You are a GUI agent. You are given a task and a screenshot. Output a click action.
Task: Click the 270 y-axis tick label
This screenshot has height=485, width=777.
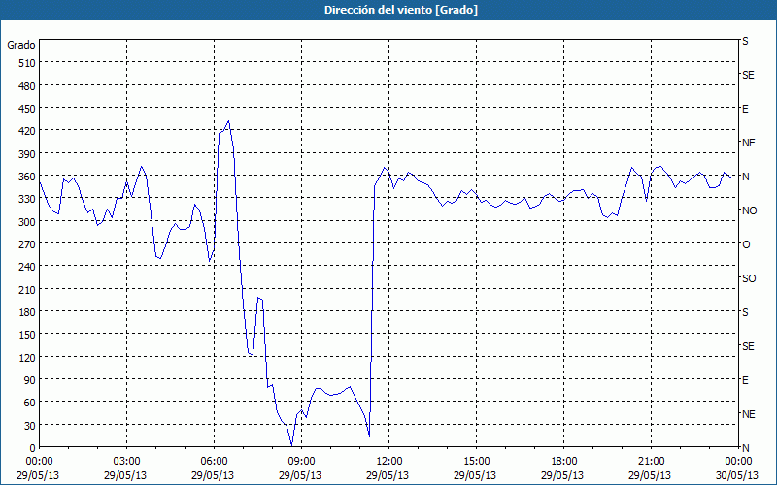click(x=27, y=244)
